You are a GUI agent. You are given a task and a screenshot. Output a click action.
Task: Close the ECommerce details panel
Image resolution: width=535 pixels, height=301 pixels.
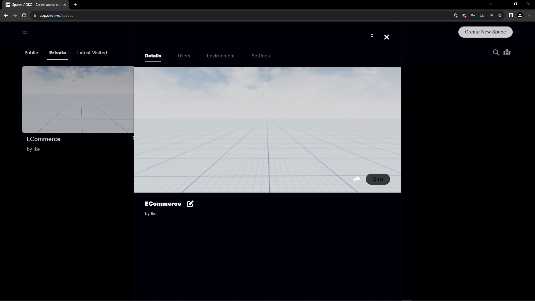(386, 37)
